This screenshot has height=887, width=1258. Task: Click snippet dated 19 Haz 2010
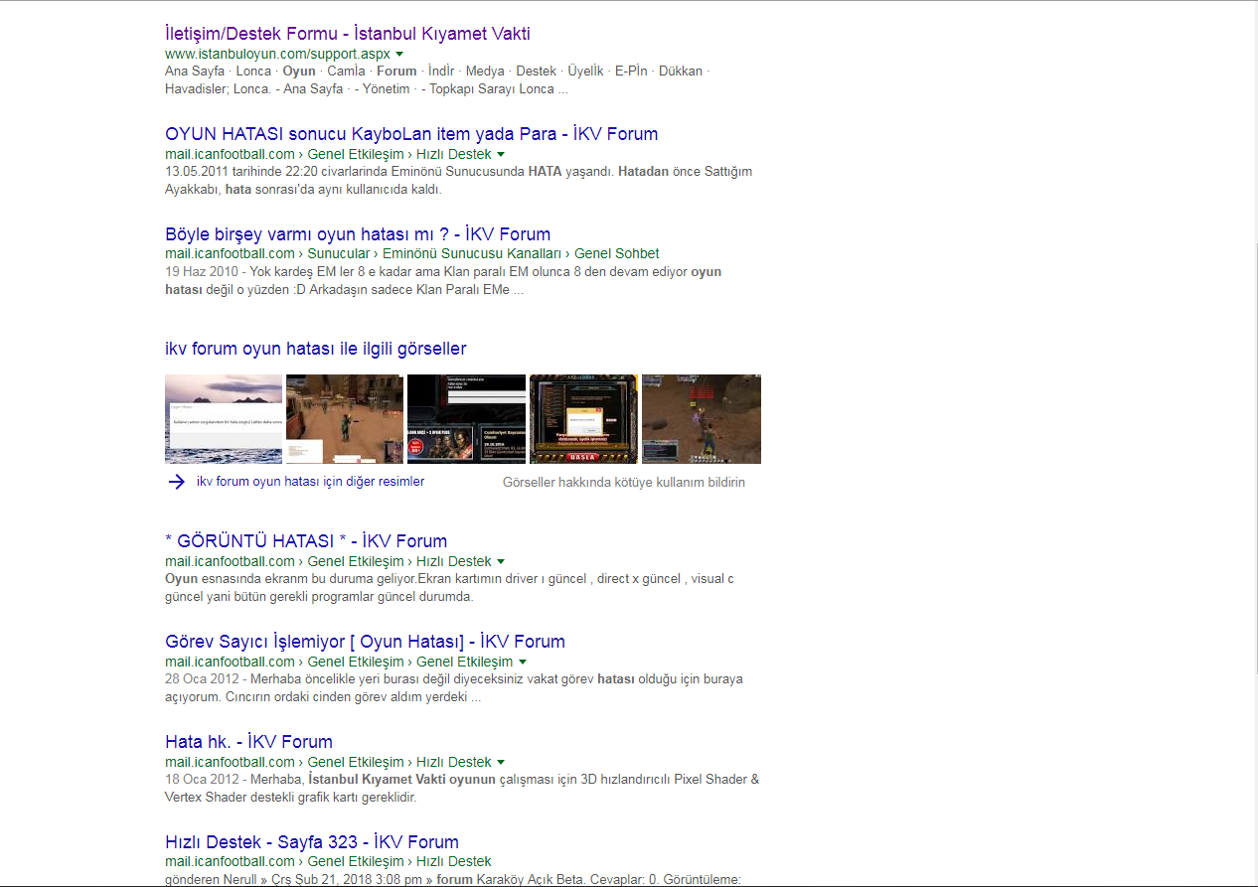tap(443, 281)
